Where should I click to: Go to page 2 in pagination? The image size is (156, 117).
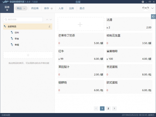108,108
